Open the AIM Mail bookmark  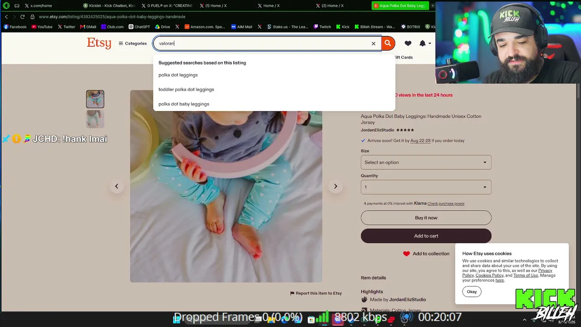tap(241, 27)
